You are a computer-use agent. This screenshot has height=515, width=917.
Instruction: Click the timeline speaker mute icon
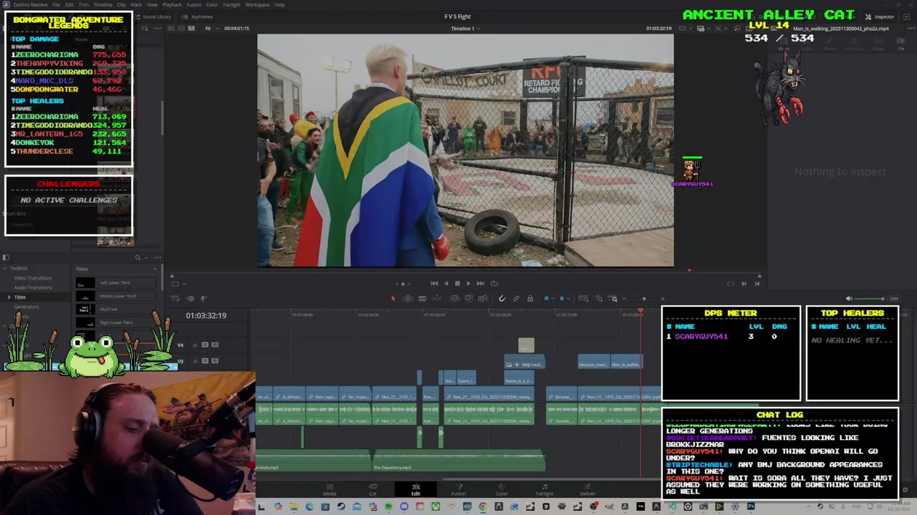click(849, 298)
